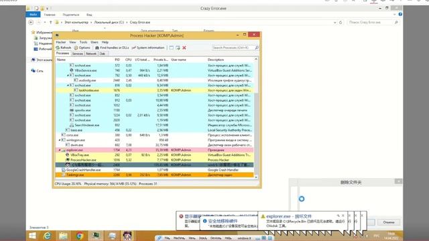Switch to the Disk tab
The width and height of the screenshot is (429, 241).
(x=103, y=54)
